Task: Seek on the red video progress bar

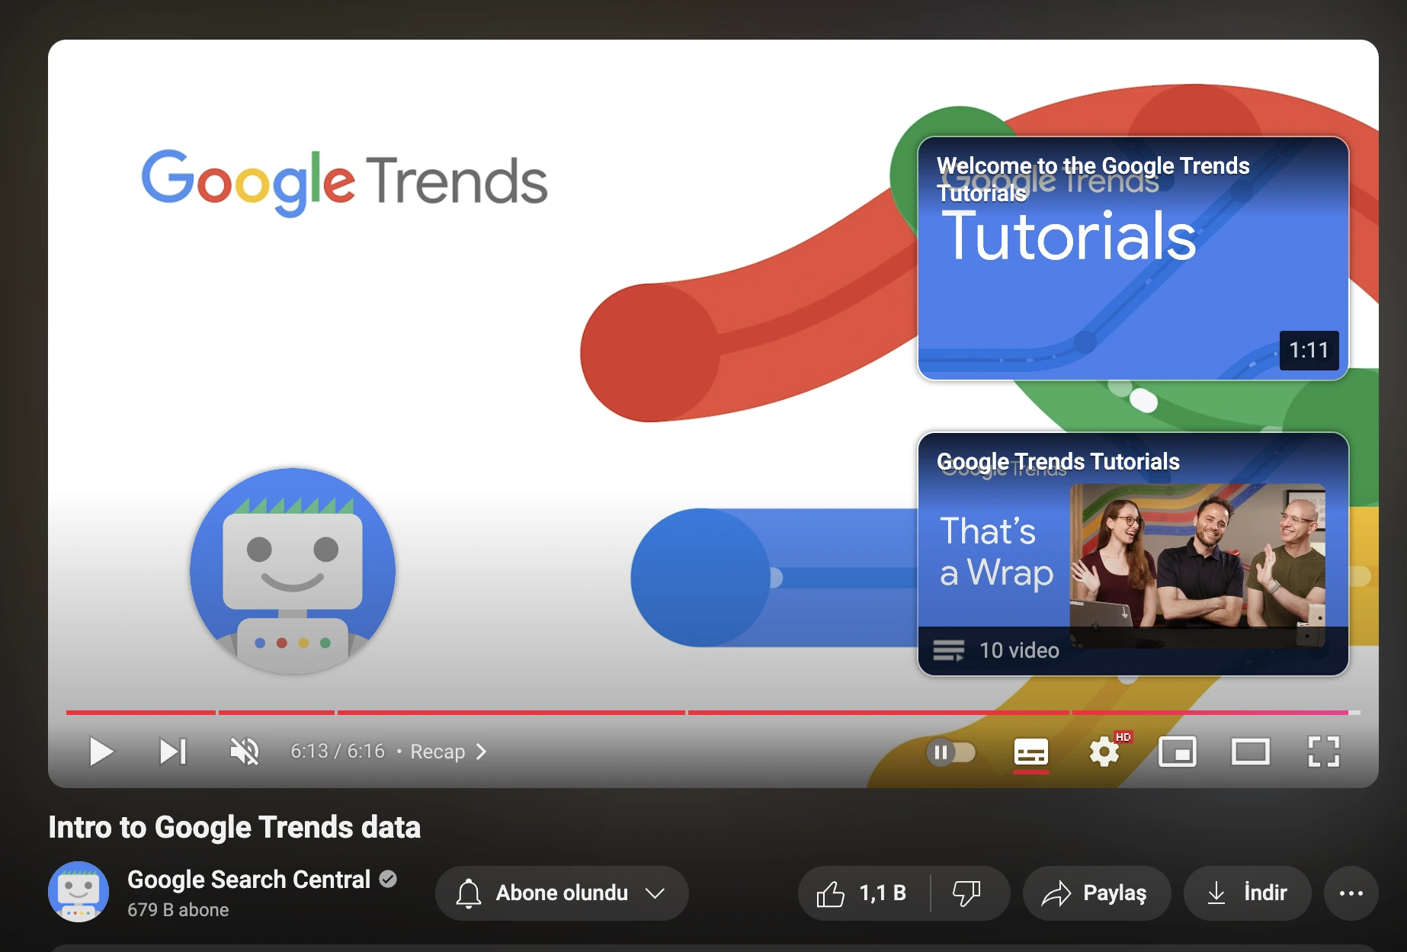Action: [713, 713]
